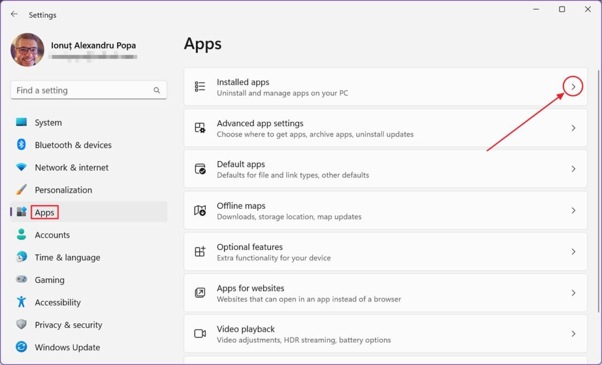Screen dimensions: 602x365
Task: Click Apps for websites title
Action: point(250,288)
